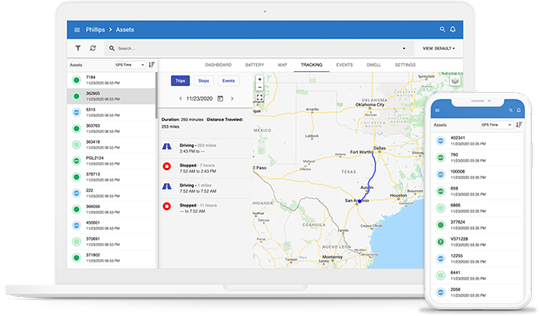Select asset 377624 on phone
540x316 pixels.
[x=477, y=225]
